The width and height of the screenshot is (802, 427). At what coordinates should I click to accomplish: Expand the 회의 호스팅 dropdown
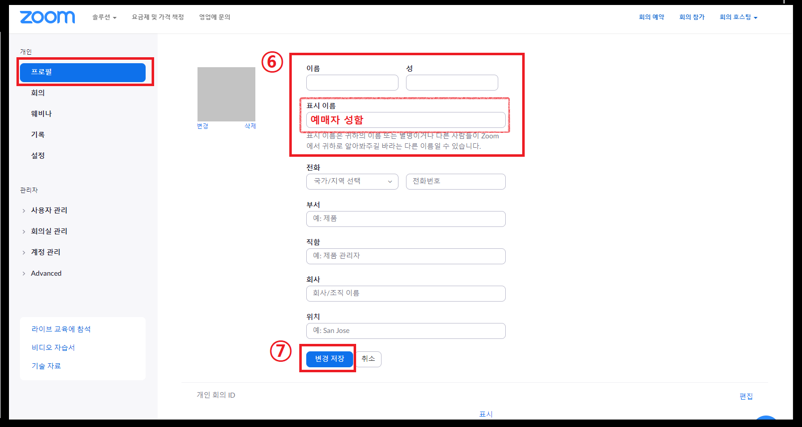[738, 17]
